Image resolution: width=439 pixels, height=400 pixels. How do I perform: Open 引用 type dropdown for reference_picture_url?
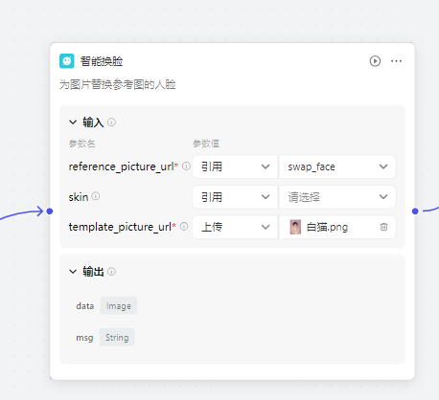pyautogui.click(x=235, y=167)
